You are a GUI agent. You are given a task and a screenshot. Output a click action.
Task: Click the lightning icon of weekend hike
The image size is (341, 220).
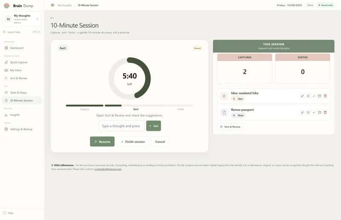[x=224, y=96]
